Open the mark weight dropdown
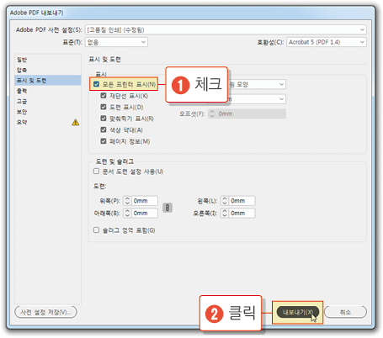383x338 pixels. coord(257,99)
